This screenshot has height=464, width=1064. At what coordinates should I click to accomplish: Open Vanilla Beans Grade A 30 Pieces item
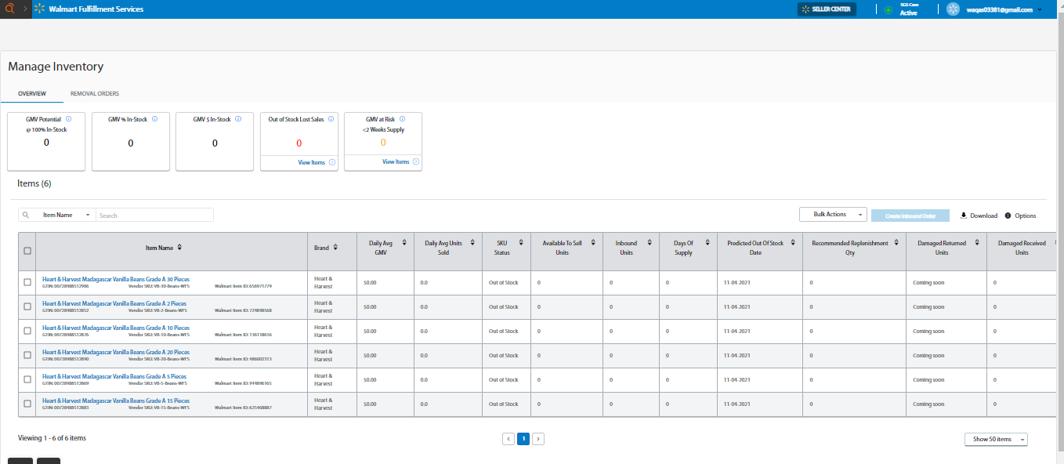tap(116, 279)
